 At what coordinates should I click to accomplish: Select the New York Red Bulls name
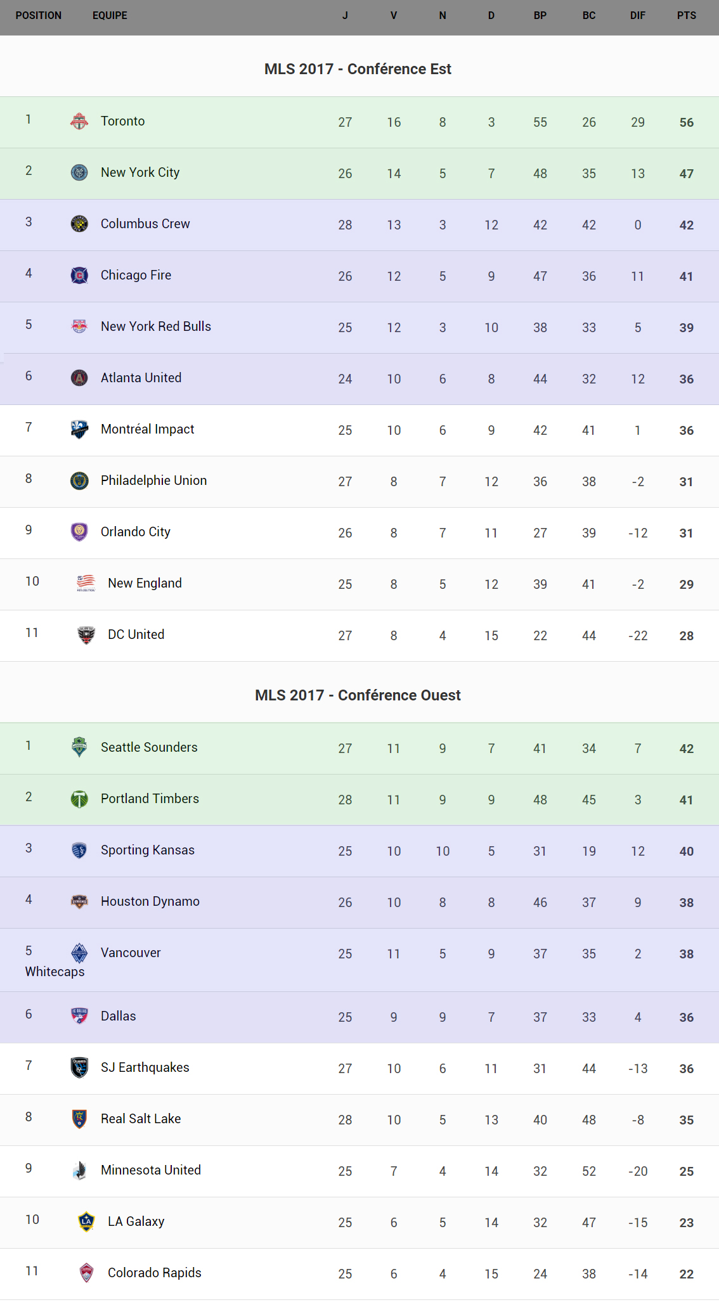pyautogui.click(x=155, y=326)
